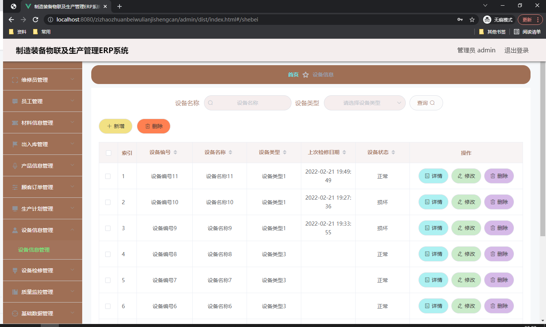This screenshot has height=327, width=546.
Task: Click 删除 for 设备编号6
Action: pyautogui.click(x=499, y=306)
